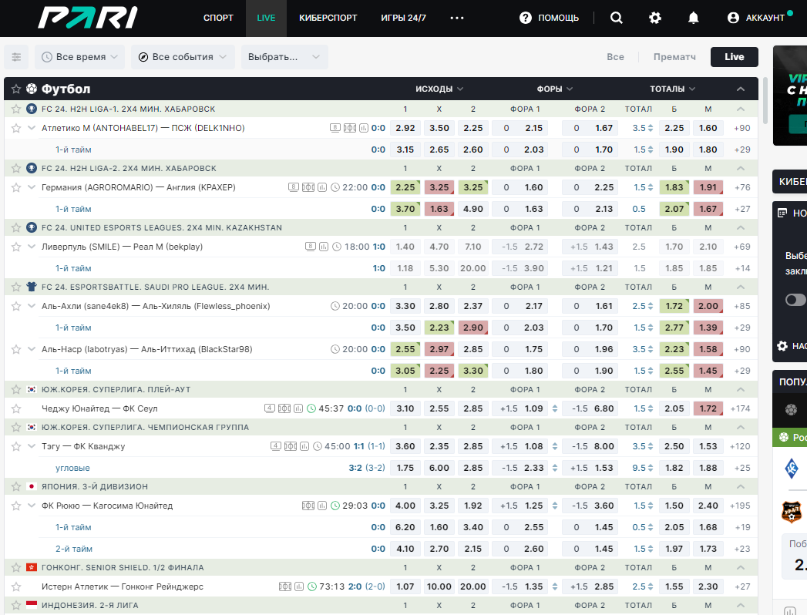Open +174 more markets for Чеджу Юнайтед
The width and height of the screenshot is (807, 615).
click(740, 408)
